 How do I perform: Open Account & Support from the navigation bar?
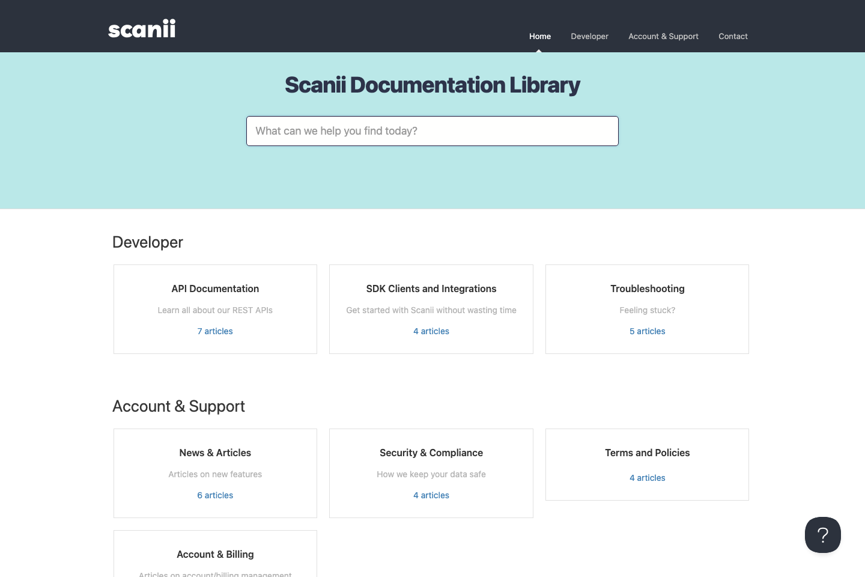(x=663, y=36)
